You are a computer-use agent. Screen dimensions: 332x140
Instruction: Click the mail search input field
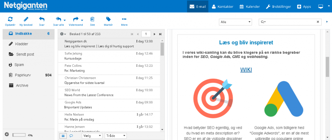(x=290, y=22)
